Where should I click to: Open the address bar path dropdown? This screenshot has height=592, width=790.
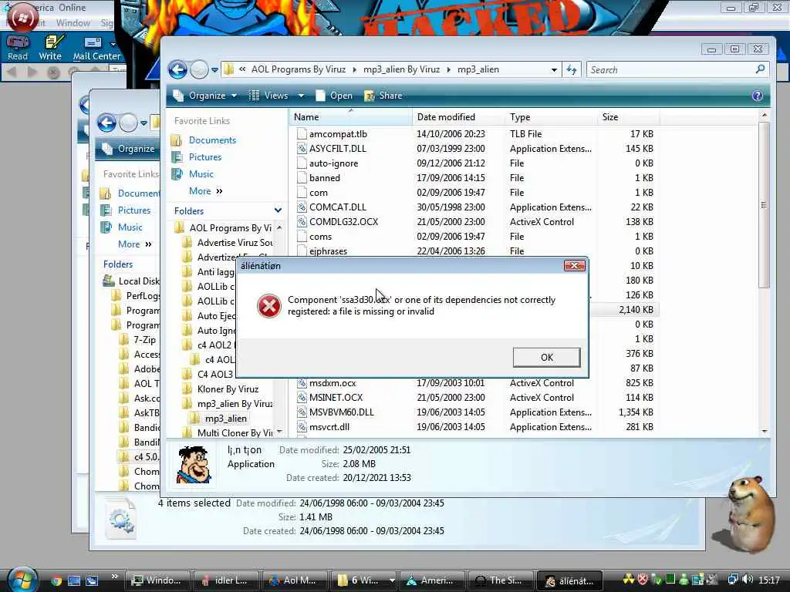pos(554,70)
